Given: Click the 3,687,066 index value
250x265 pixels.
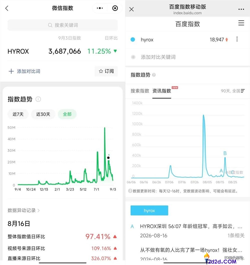Looking at the screenshot, I should [x=65, y=51].
